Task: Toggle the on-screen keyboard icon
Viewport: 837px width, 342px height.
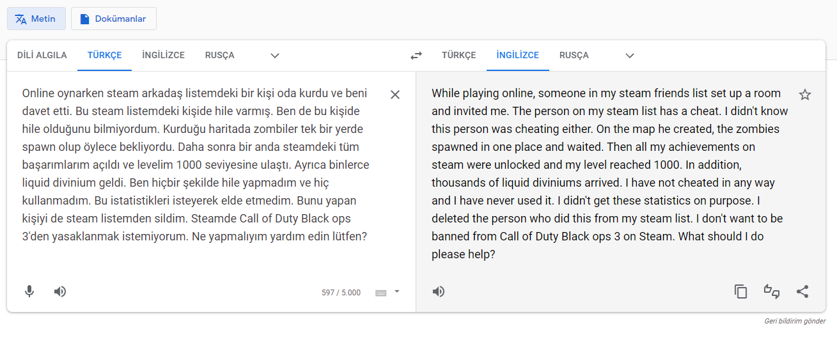Action: [380, 293]
